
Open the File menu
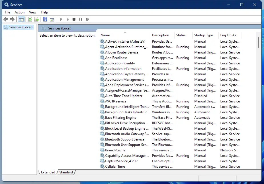click(x=7, y=12)
